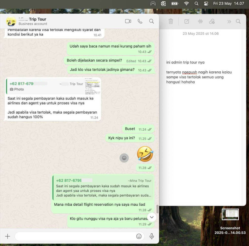Click 'Jadi klo visa tertolak jadinya gimana?' message

click(x=111, y=70)
